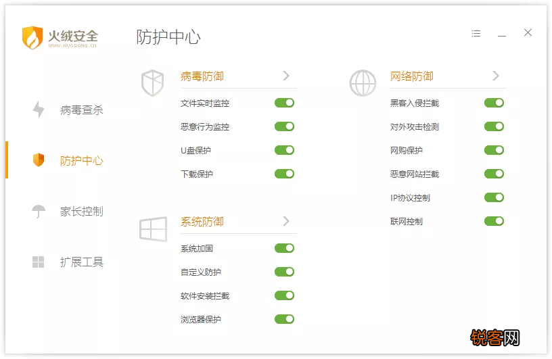Image resolution: width=552 pixels, height=359 pixels.
Task: Click the 文件实时监控 label
Action: pos(205,103)
